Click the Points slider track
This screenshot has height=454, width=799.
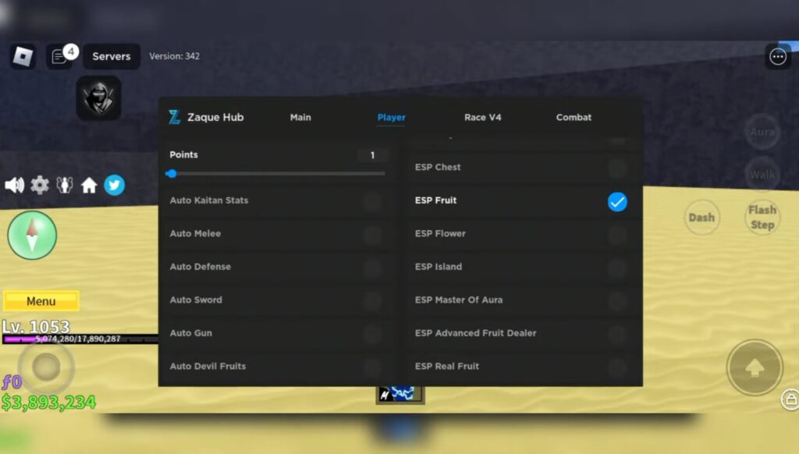coord(275,174)
